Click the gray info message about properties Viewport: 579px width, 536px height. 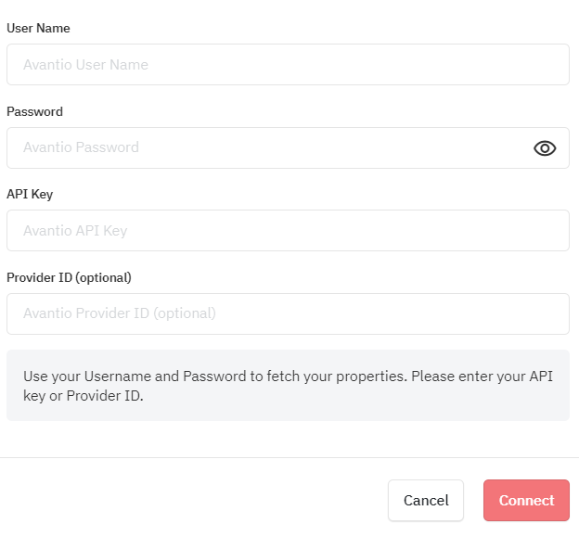click(x=288, y=386)
